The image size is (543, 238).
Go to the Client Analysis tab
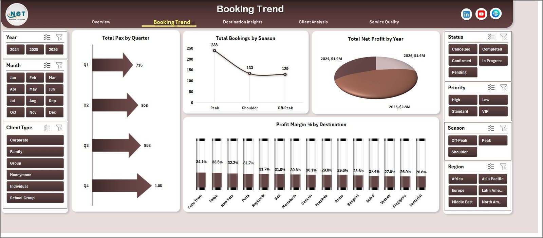coord(313,22)
